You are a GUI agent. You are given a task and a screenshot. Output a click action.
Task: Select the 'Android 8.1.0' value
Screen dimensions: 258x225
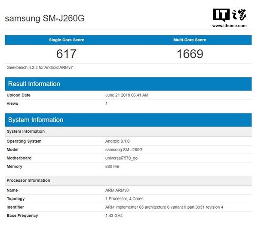pos(117,141)
